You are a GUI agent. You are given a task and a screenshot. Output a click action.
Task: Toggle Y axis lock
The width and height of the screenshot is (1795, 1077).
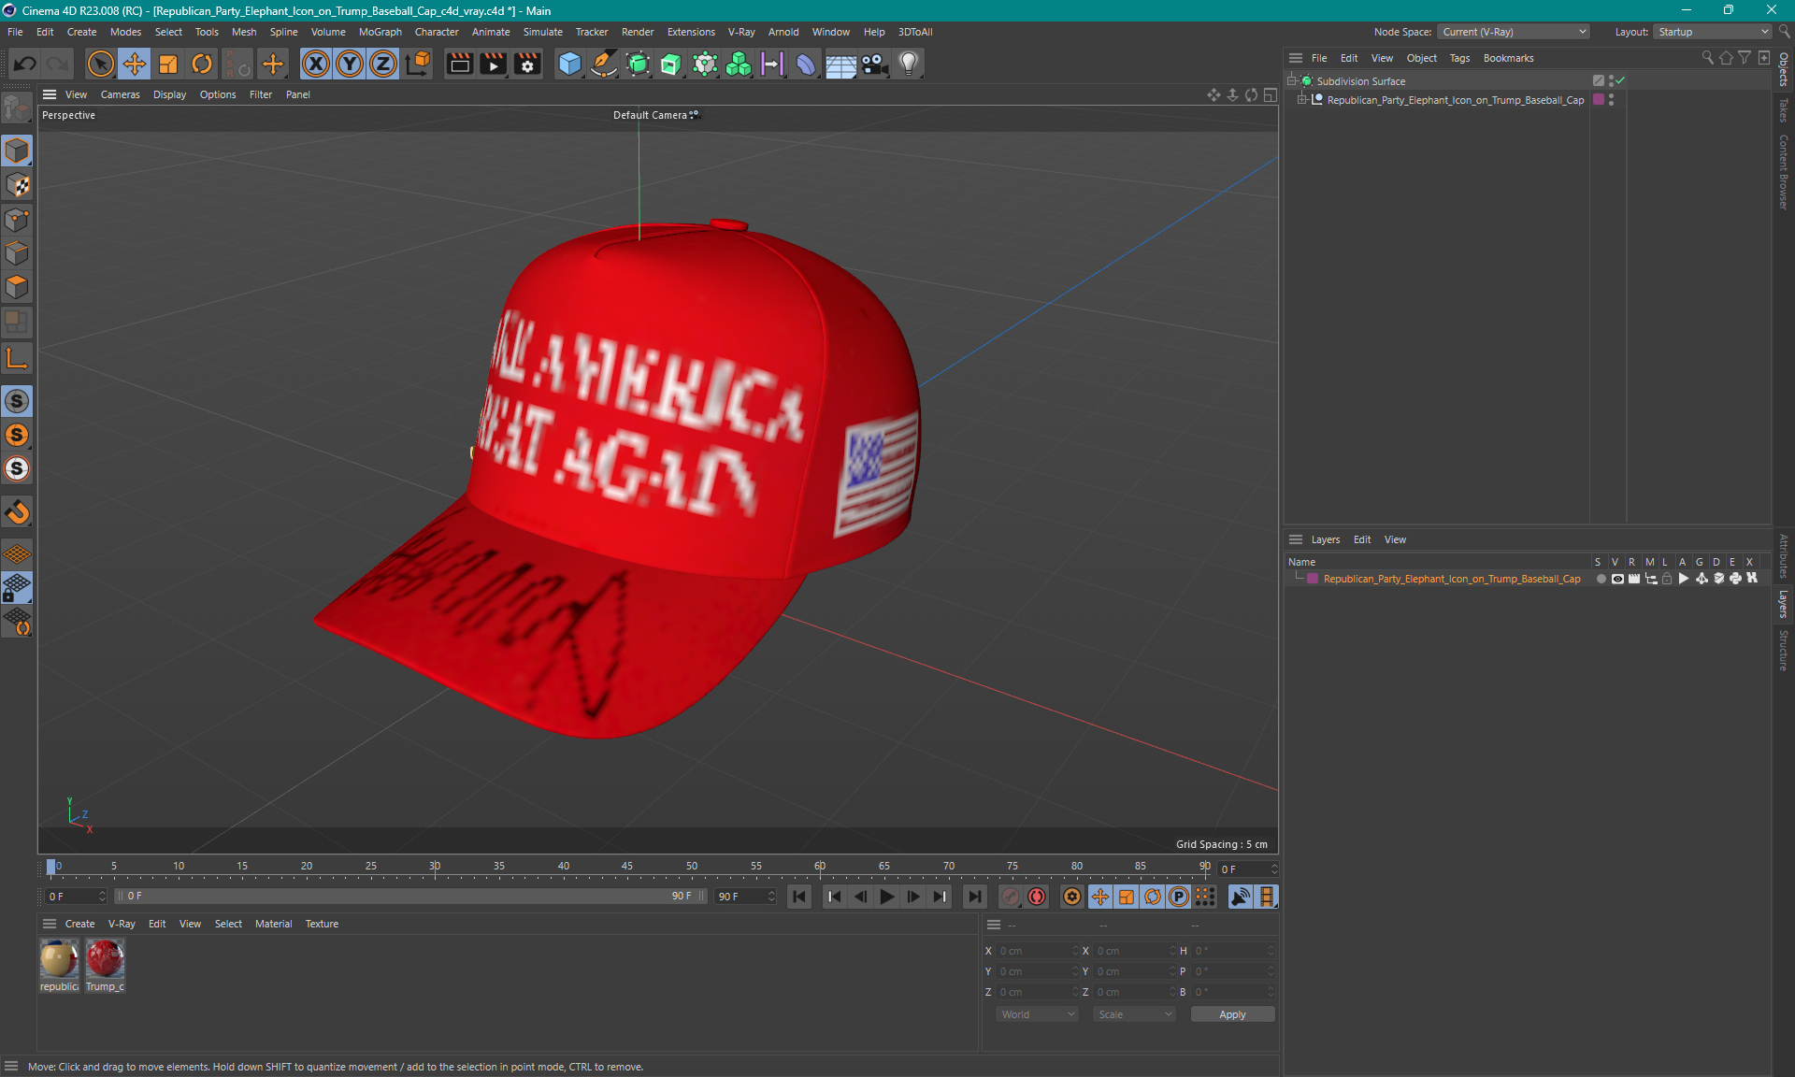coord(350,64)
